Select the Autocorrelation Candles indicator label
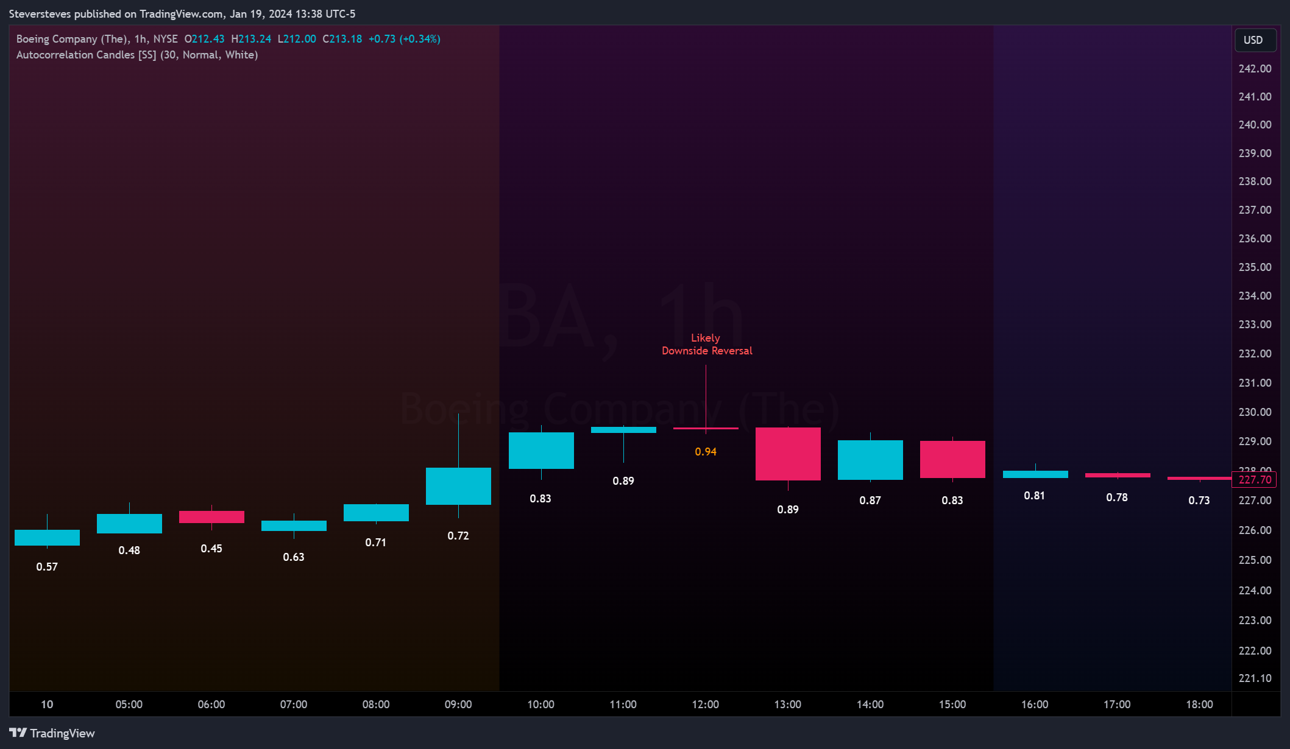The height and width of the screenshot is (749, 1290). coord(137,55)
